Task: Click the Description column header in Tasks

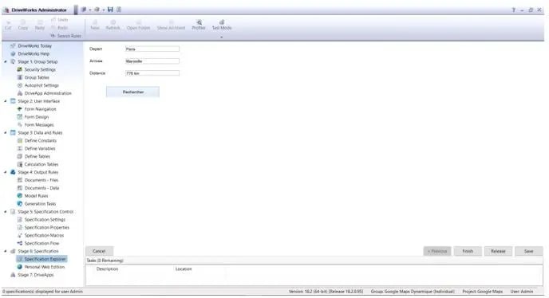Action: coord(107,269)
